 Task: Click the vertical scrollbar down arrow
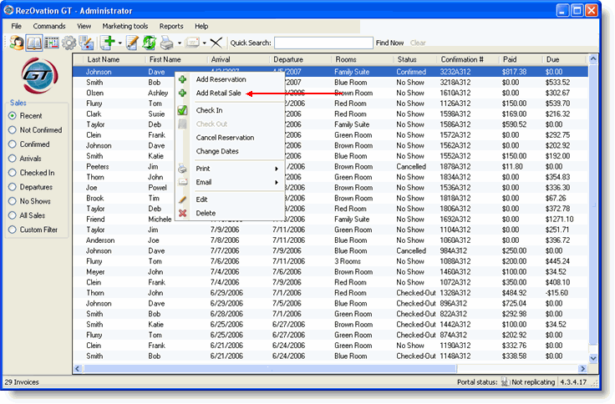click(x=593, y=358)
